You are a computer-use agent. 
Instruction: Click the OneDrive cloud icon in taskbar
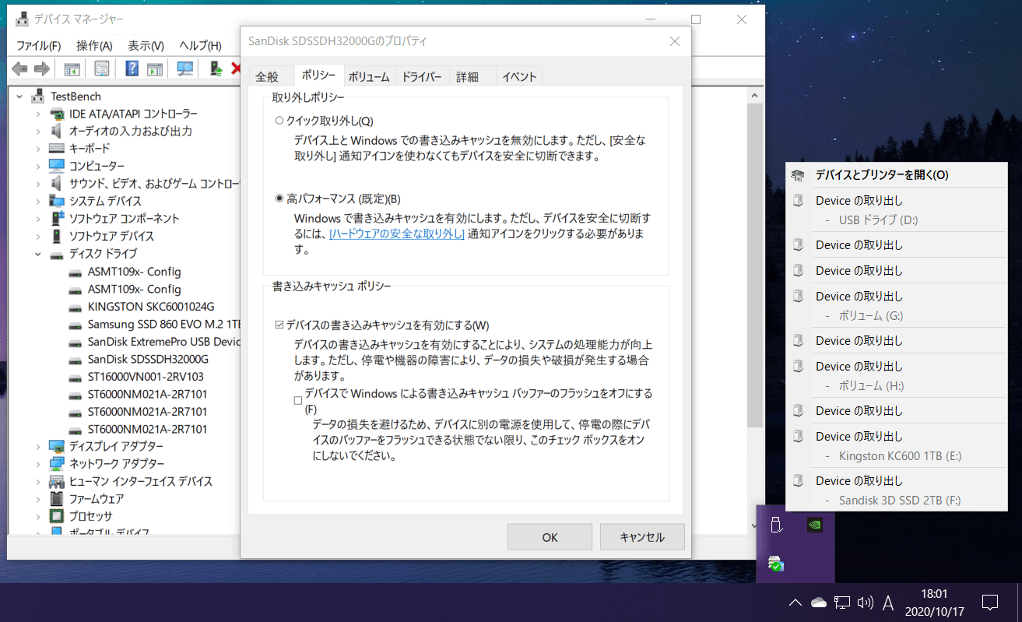click(818, 603)
